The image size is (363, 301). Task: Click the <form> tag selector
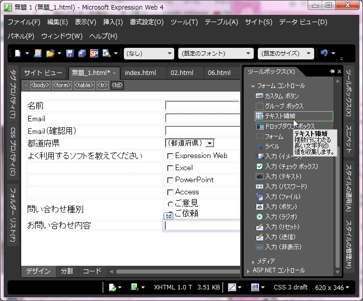coord(62,85)
